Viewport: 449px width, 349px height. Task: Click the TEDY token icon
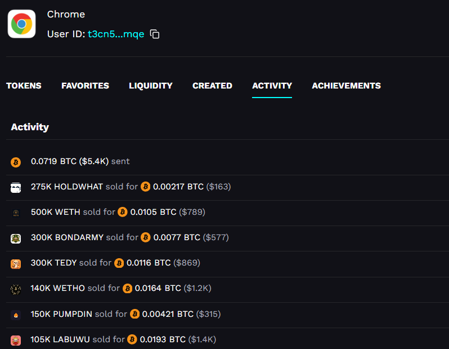16,264
